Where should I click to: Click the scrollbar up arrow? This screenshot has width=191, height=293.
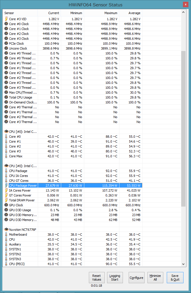[x=183, y=12]
